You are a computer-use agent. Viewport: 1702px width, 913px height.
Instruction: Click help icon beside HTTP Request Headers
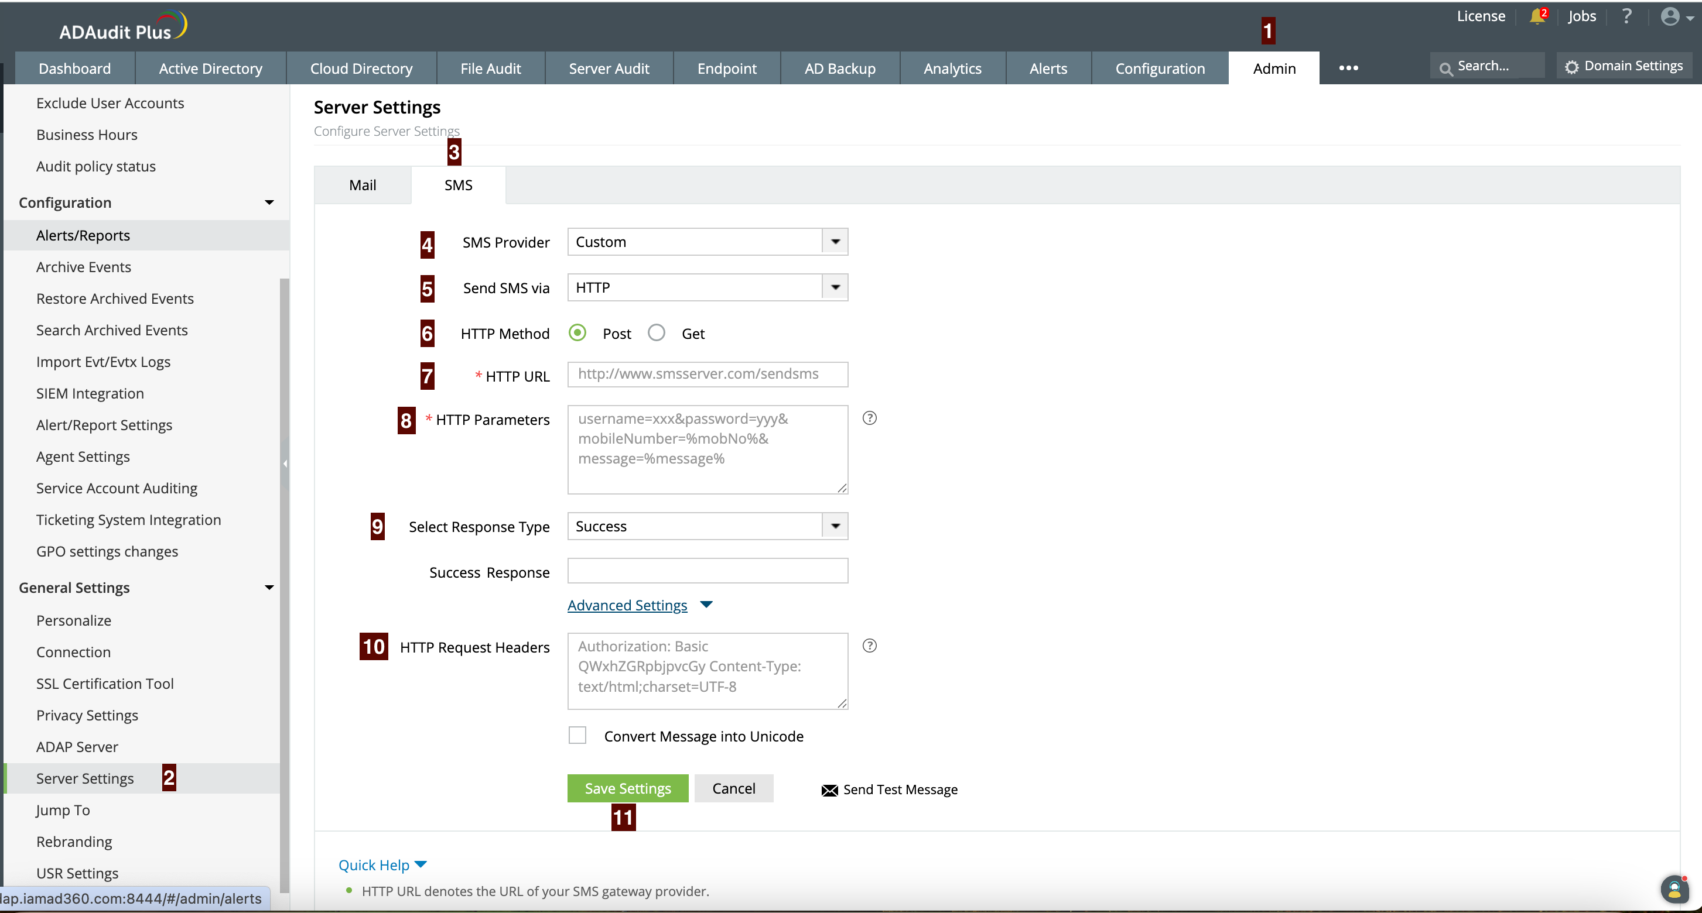[870, 646]
